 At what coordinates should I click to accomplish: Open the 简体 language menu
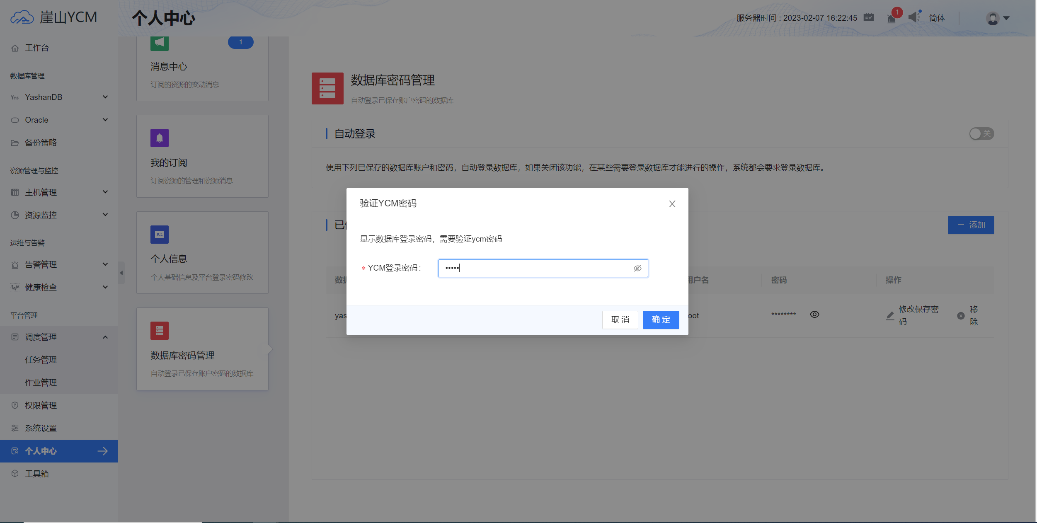coord(938,17)
